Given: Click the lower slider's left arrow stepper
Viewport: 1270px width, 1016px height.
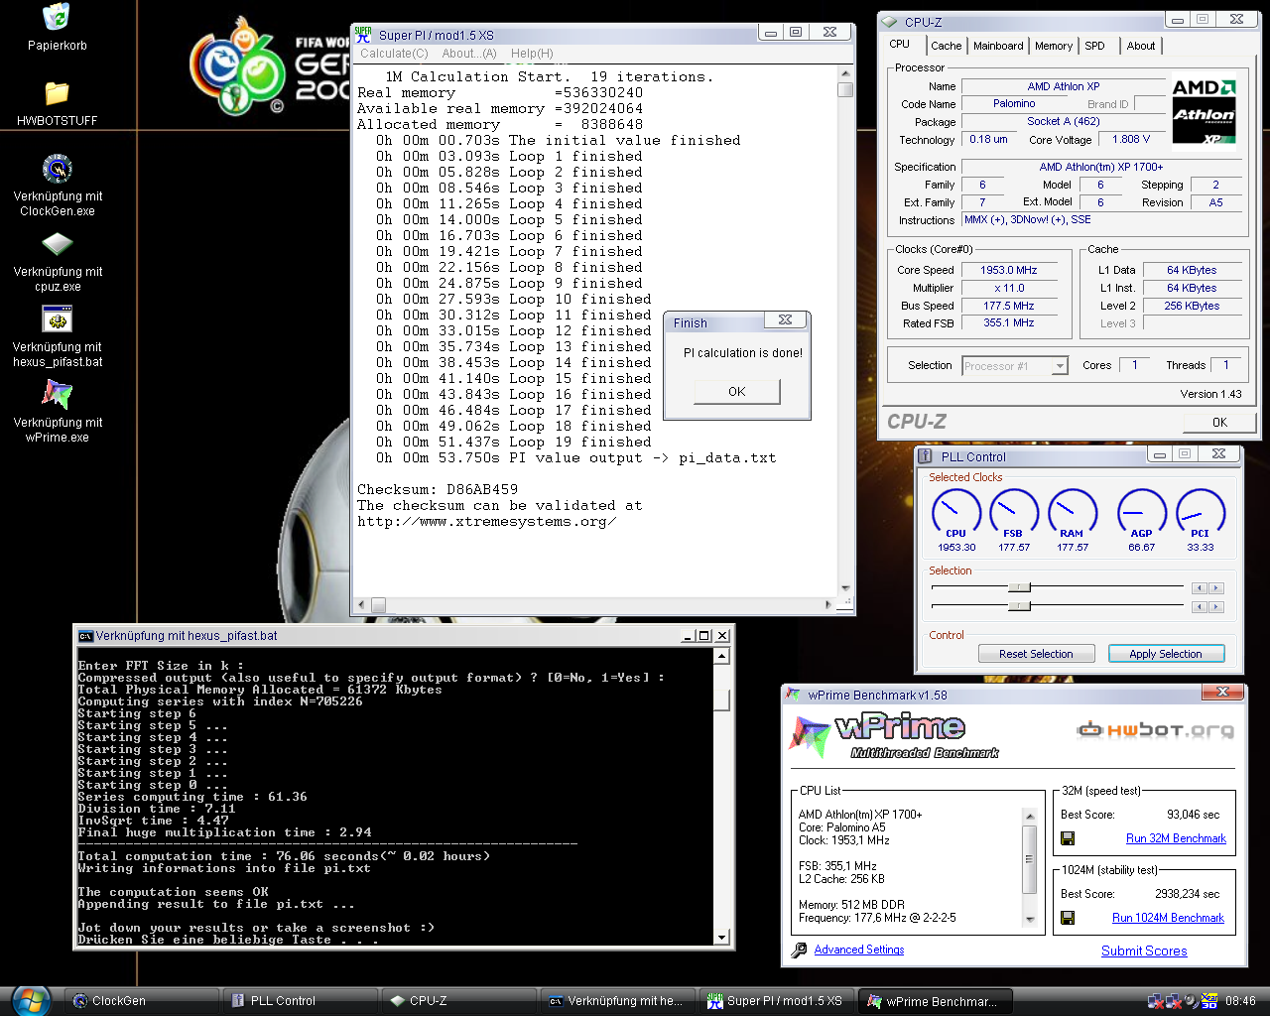Looking at the screenshot, I should coord(1200,606).
